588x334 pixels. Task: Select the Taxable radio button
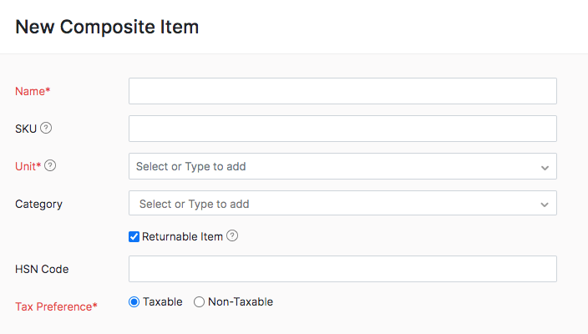[134, 301]
